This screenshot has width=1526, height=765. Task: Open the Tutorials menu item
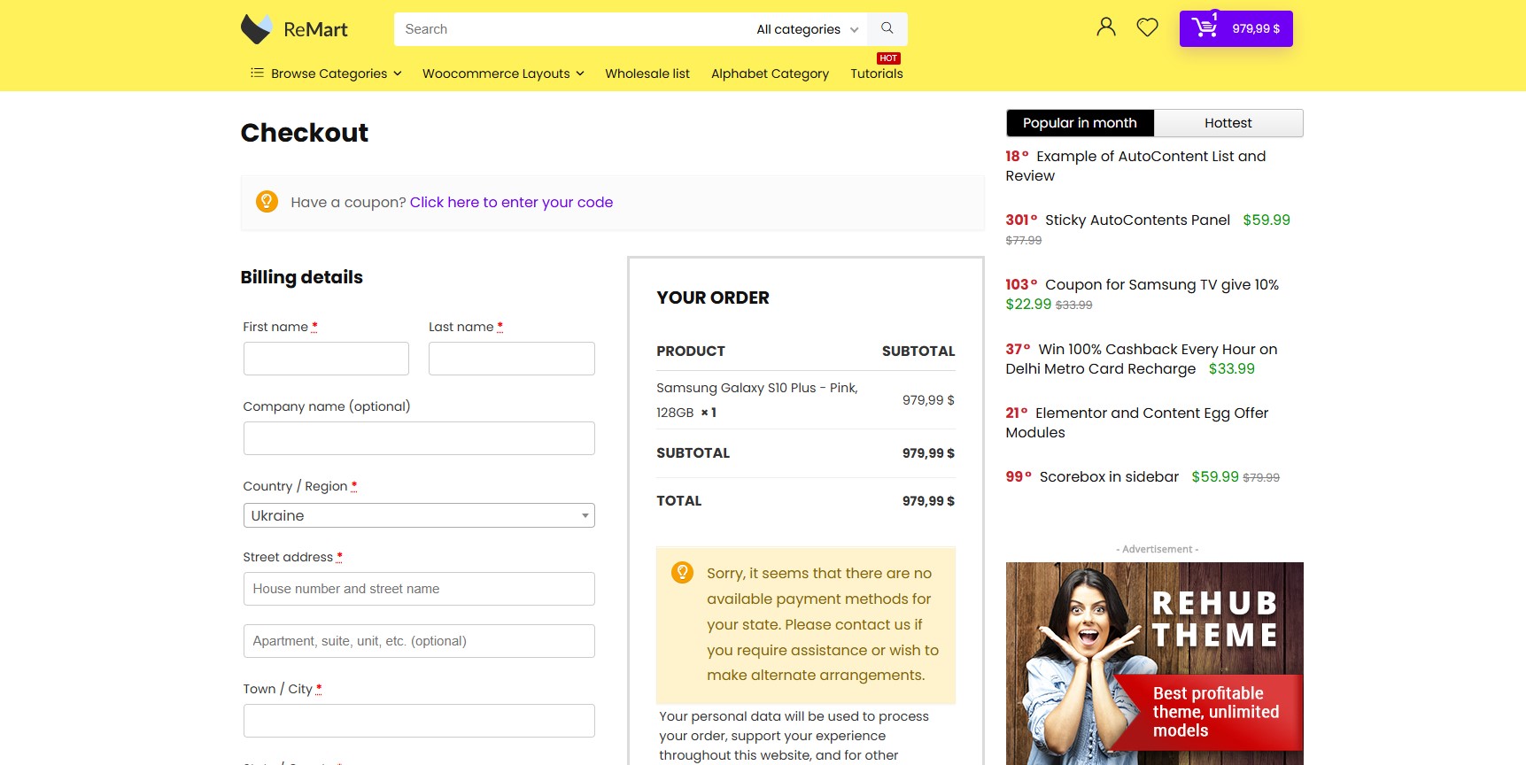(877, 73)
